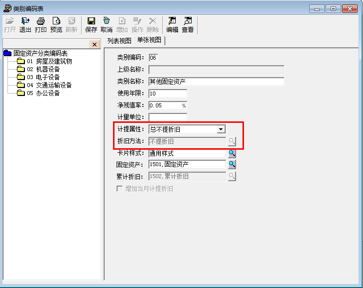Switch to the 列表视图 tab
Image resolution: width=363 pixels, height=288 pixels.
119,41
